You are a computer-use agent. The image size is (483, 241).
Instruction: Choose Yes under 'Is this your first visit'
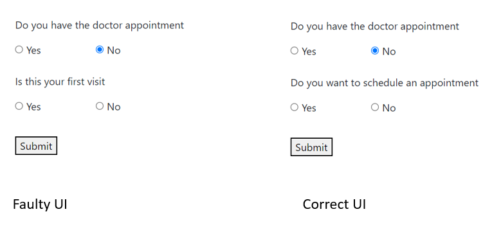(x=19, y=106)
